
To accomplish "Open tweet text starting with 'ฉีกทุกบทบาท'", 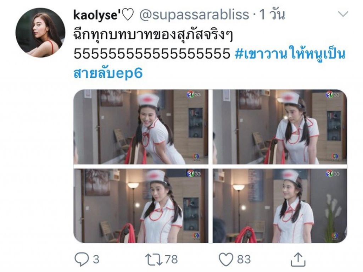I will click(153, 35).
